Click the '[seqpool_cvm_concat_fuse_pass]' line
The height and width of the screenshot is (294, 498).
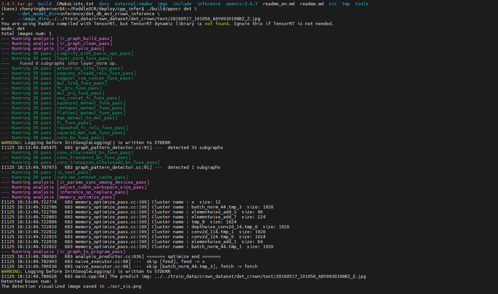[67, 78]
